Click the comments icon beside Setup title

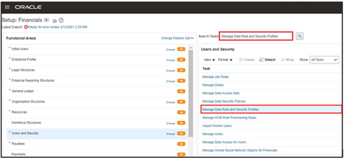(55, 21)
